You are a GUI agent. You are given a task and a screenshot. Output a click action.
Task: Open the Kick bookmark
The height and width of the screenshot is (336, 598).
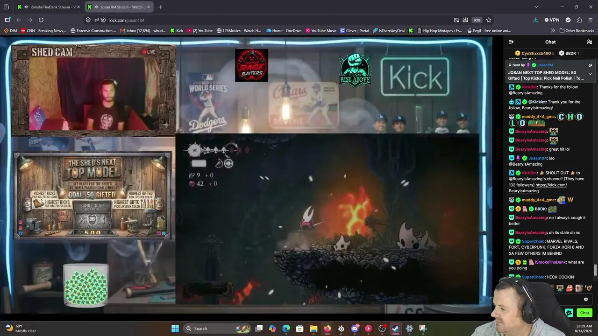[177, 31]
